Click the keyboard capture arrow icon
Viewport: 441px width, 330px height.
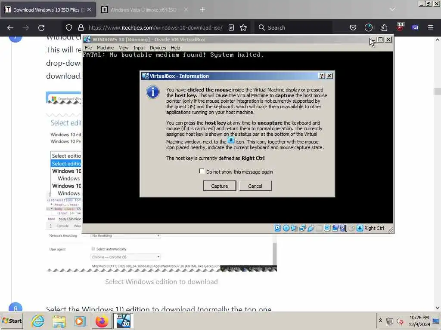click(x=360, y=228)
